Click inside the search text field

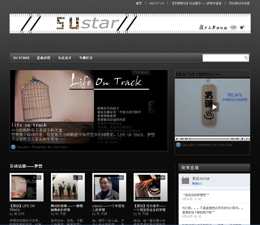click(x=223, y=58)
